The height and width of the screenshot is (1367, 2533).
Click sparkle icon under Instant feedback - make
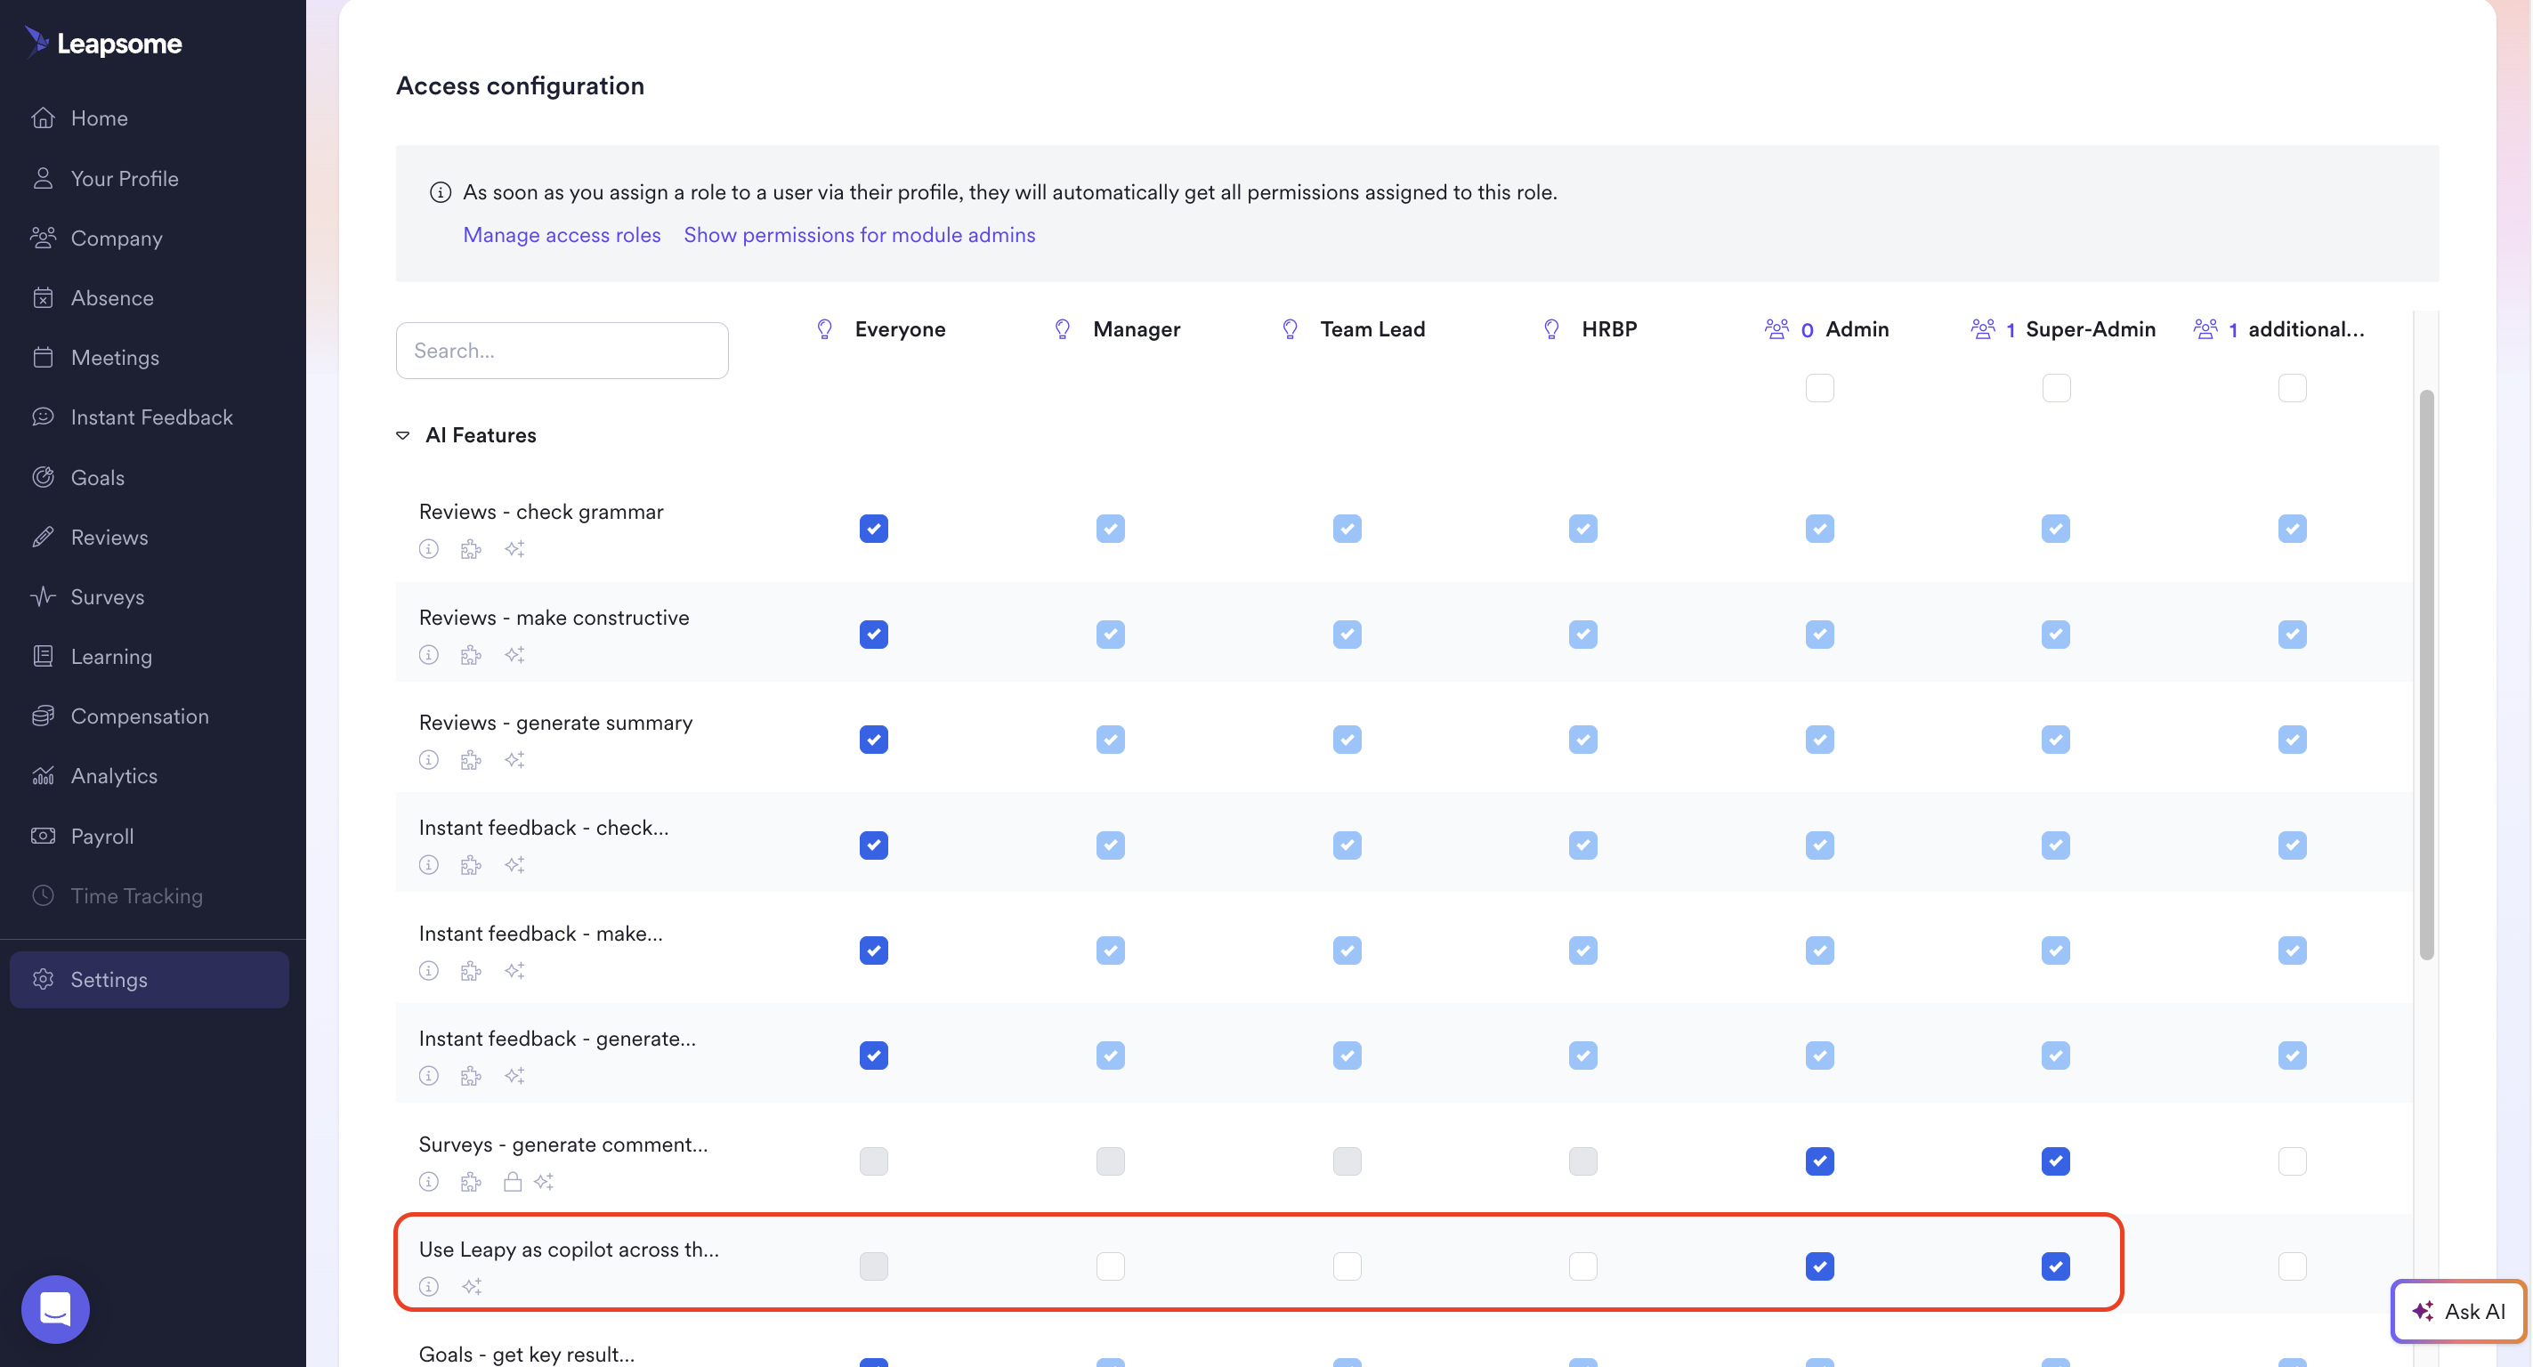point(514,971)
